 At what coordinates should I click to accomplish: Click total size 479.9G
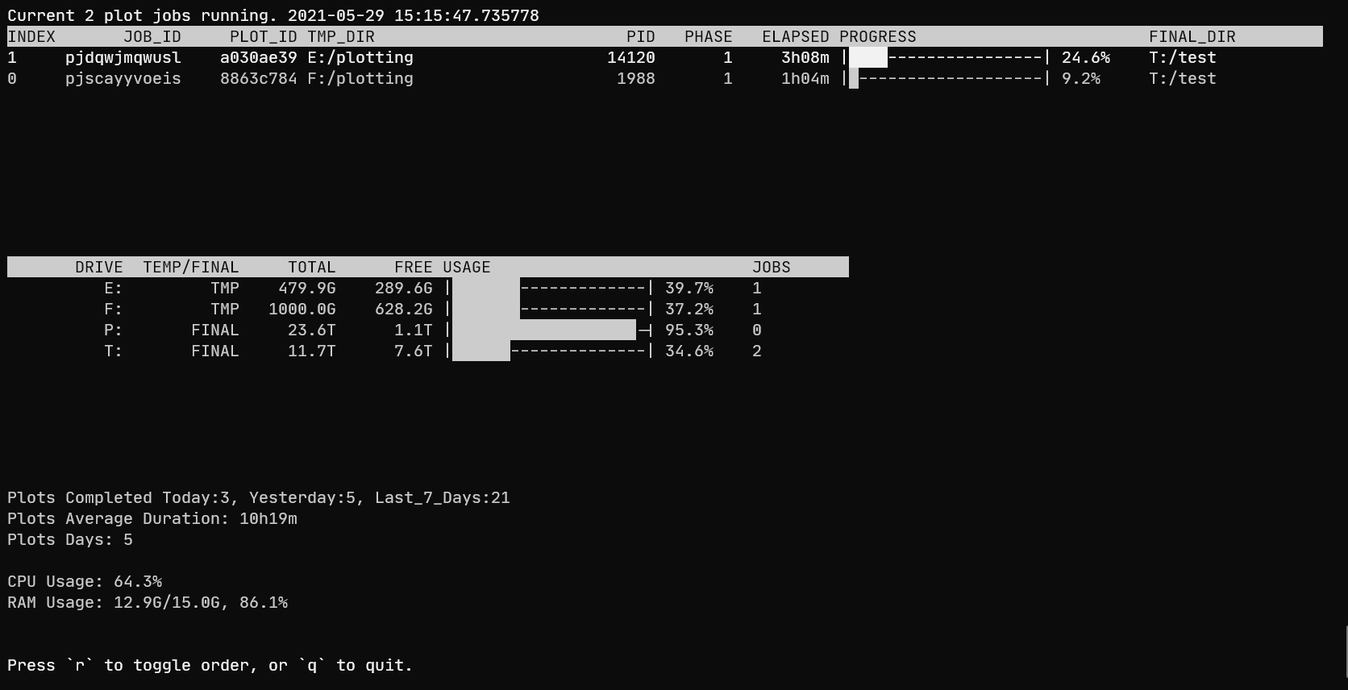pos(307,288)
